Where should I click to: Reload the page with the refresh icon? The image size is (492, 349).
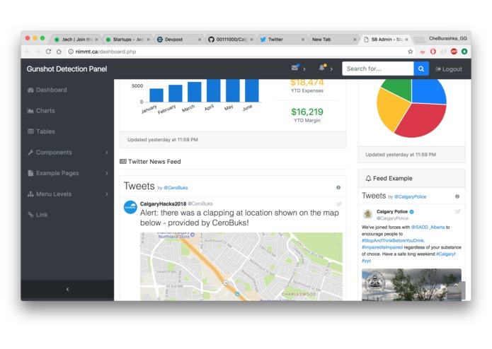pos(48,52)
